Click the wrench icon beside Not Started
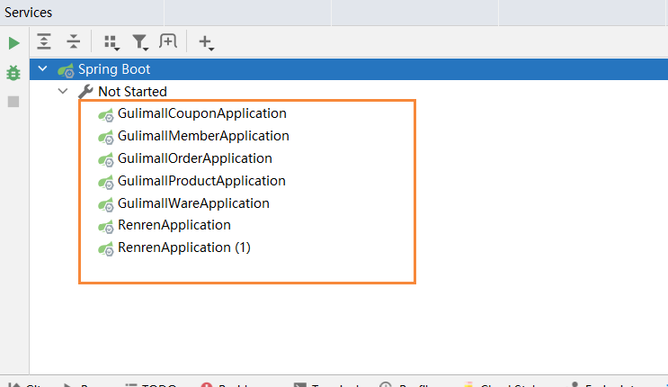This screenshot has width=668, height=387. pyautogui.click(x=85, y=91)
